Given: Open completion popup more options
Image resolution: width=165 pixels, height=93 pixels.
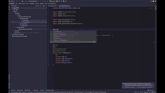Looking at the screenshot, I should pyautogui.click(x=96, y=42).
